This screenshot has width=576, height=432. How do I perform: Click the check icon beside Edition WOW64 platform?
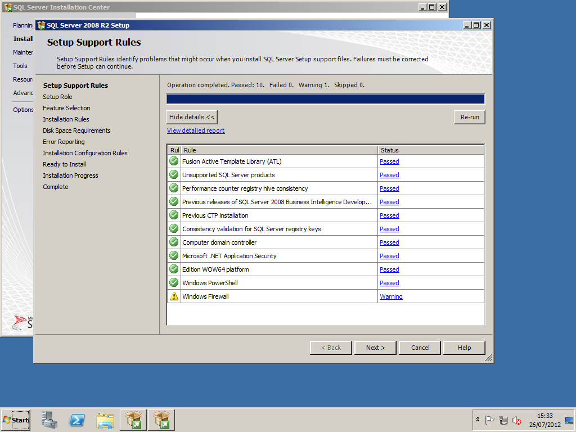[x=174, y=269]
